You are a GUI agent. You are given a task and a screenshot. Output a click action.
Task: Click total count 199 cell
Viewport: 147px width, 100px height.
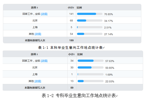[x=71, y=40]
